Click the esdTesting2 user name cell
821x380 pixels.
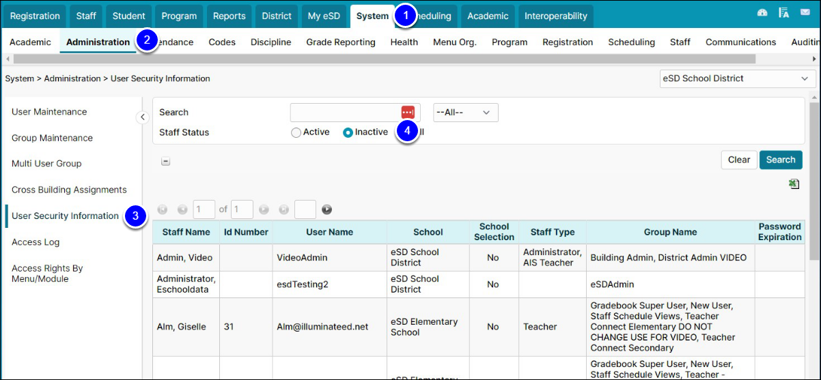[329, 284]
